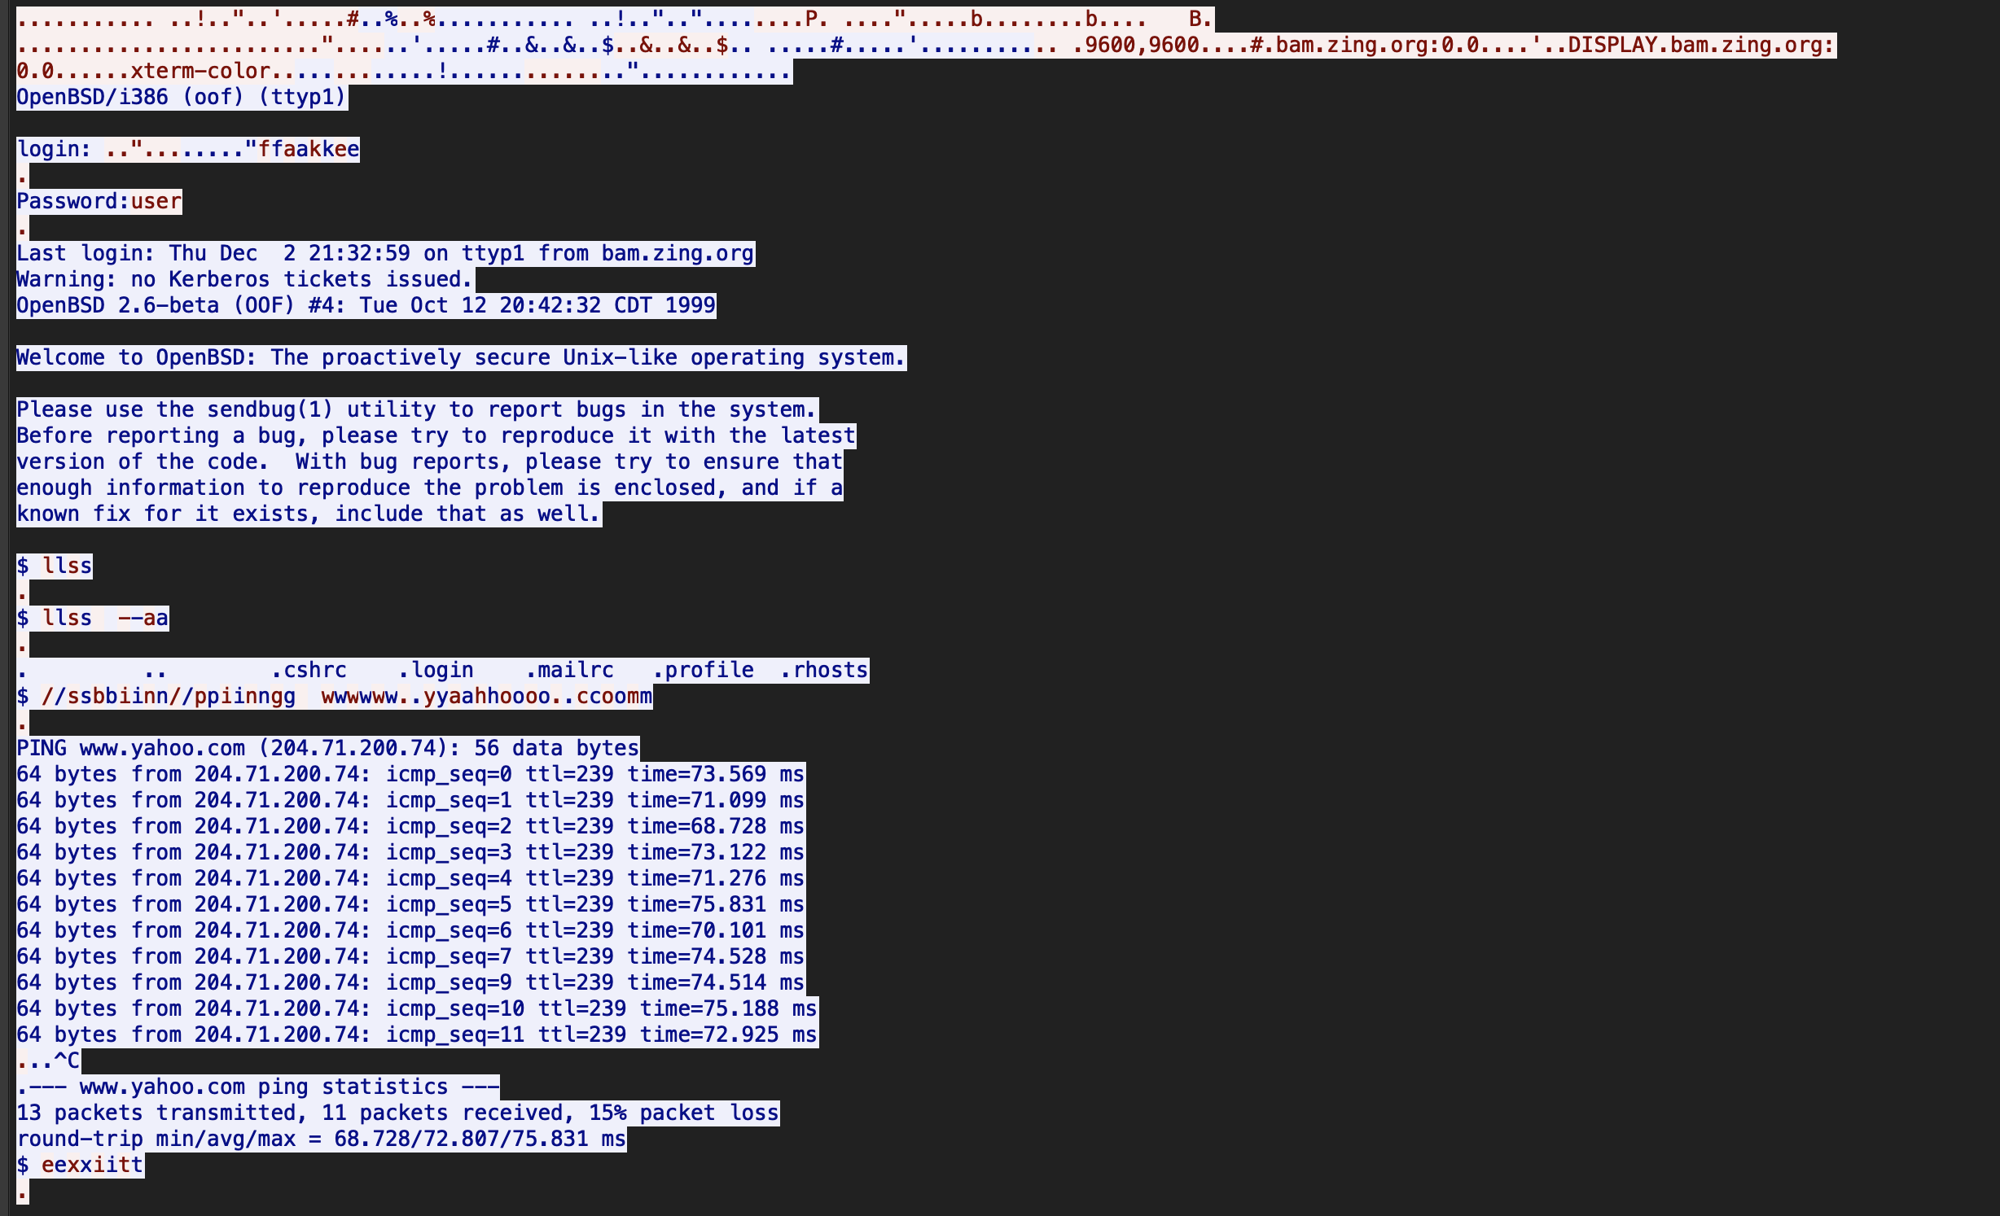The width and height of the screenshot is (2000, 1216).
Task: Click the '.cshrc' file name in listing
Action: pos(309,670)
